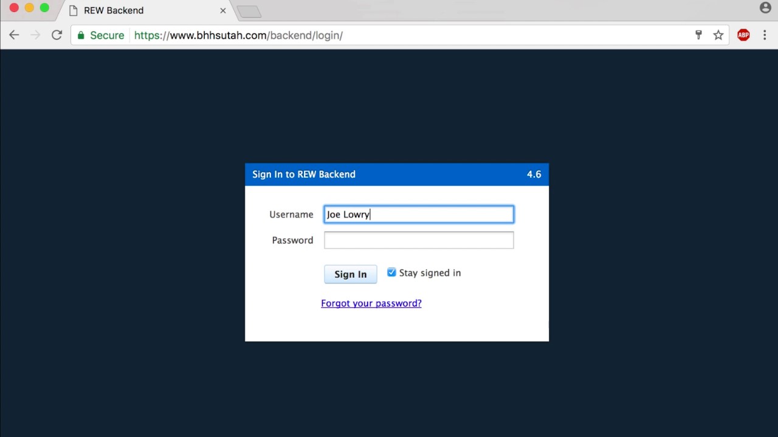The height and width of the screenshot is (437, 778).
Task: Reload the page with the refresh icon
Action: [57, 35]
